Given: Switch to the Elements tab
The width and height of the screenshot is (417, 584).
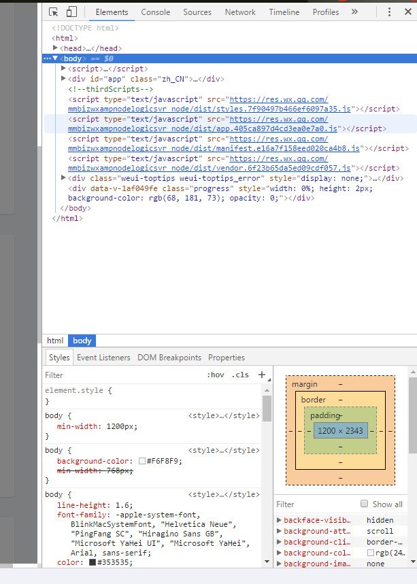Looking at the screenshot, I should click(112, 12).
